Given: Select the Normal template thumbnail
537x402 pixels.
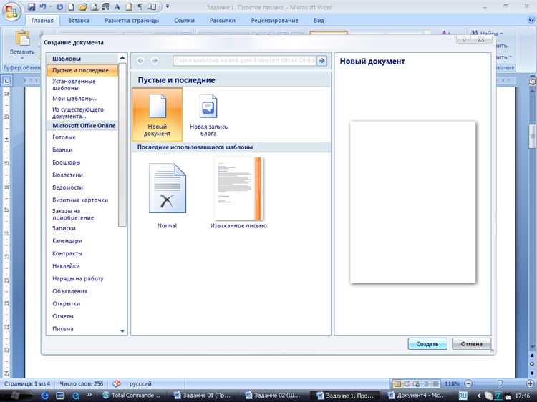Looking at the screenshot, I should [x=167, y=195].
